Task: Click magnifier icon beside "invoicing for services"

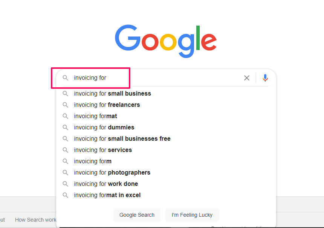Action: click(x=66, y=150)
